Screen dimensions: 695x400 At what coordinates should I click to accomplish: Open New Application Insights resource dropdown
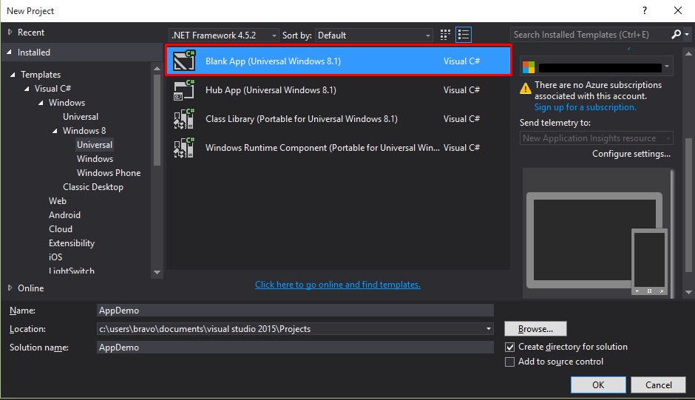click(596, 138)
